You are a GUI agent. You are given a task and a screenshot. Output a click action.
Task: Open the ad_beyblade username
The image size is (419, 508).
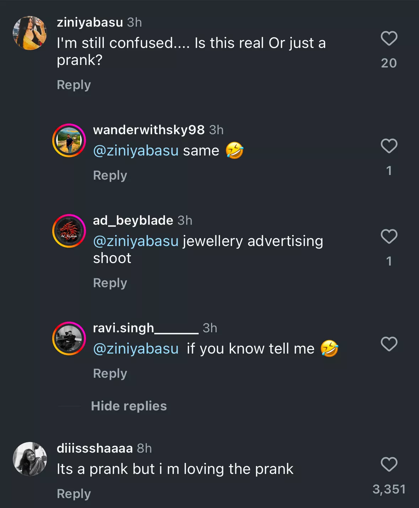point(133,220)
